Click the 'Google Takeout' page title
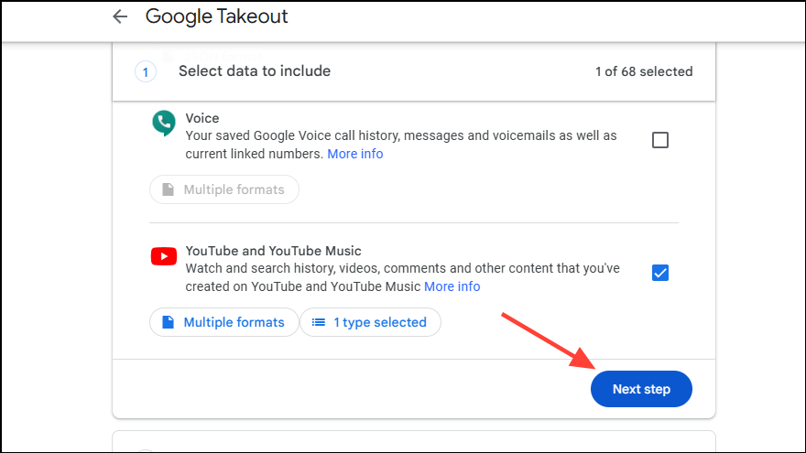Image resolution: width=806 pixels, height=453 pixels. pos(216,16)
